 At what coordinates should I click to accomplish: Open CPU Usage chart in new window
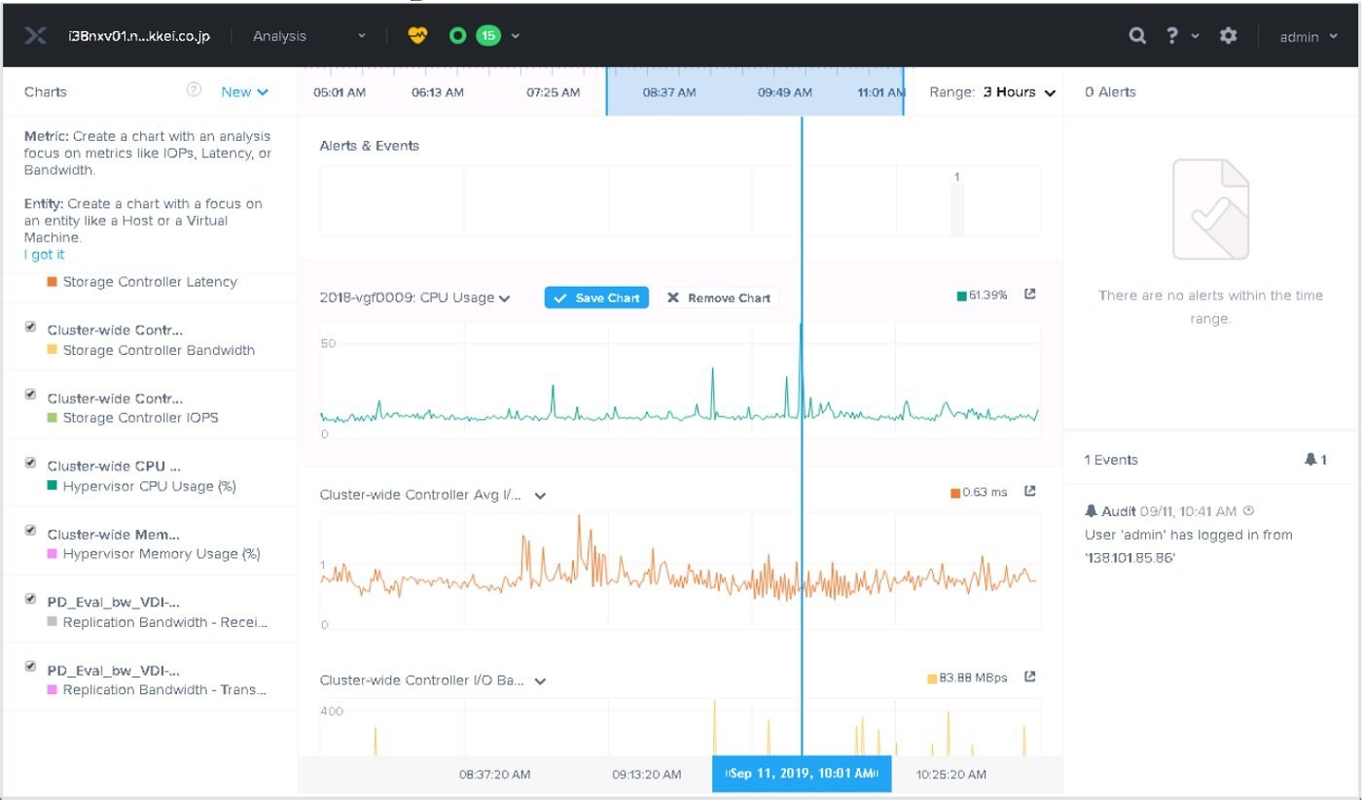[x=1030, y=294]
